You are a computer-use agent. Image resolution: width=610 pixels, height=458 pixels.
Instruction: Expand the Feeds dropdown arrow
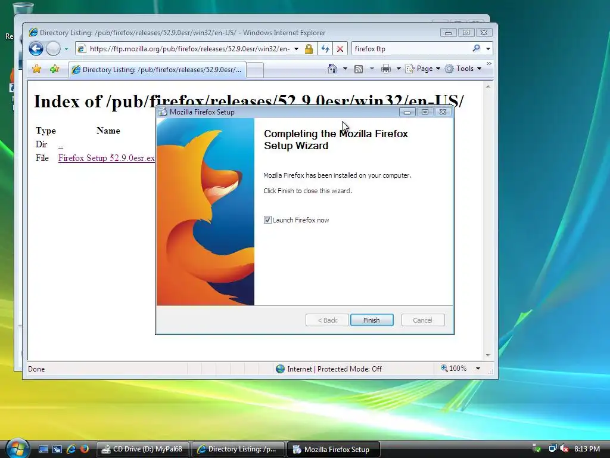tap(372, 69)
